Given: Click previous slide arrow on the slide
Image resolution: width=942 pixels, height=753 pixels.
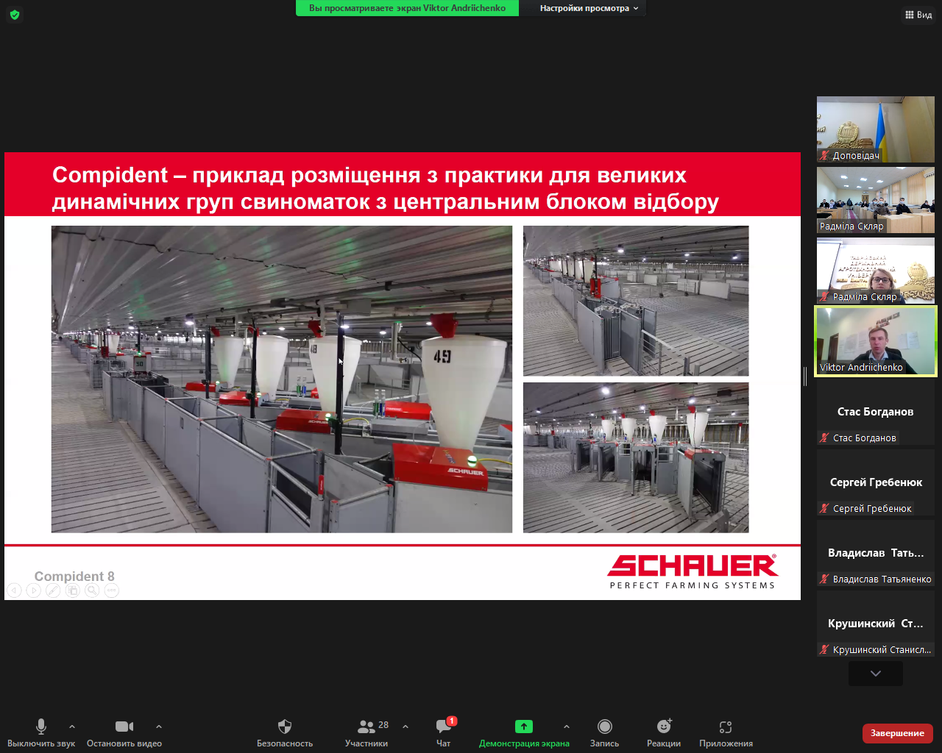Looking at the screenshot, I should 14,590.
